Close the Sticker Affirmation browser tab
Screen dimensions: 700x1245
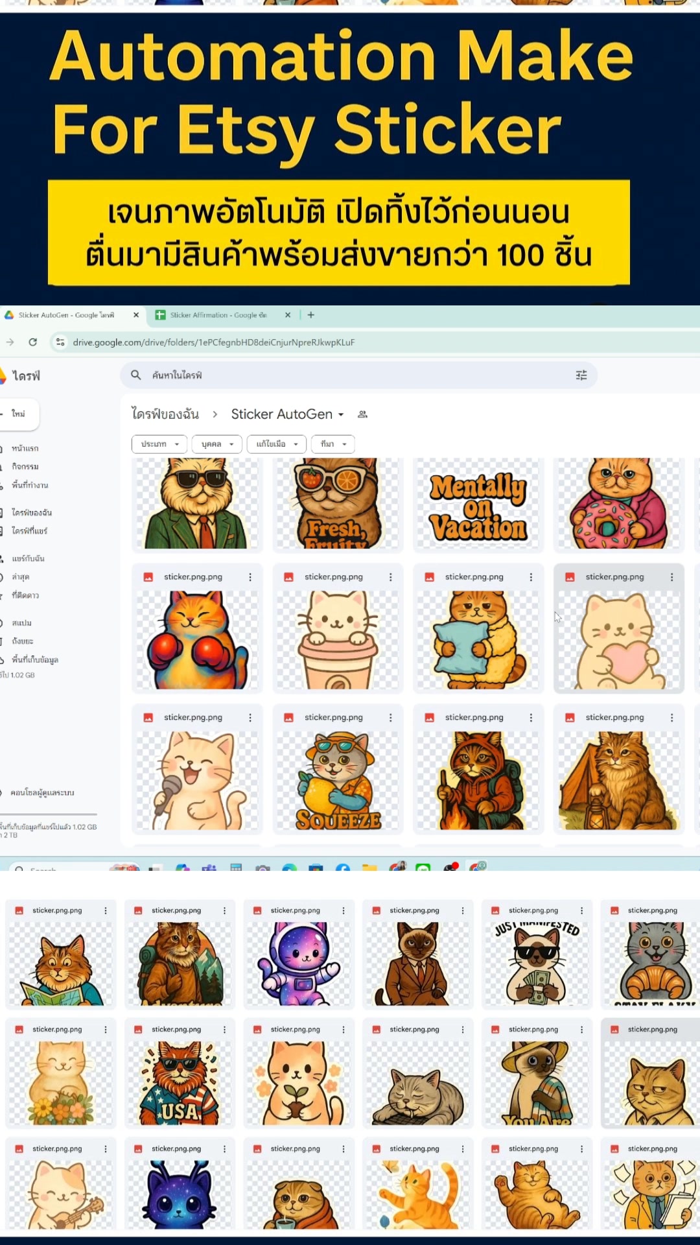288,314
